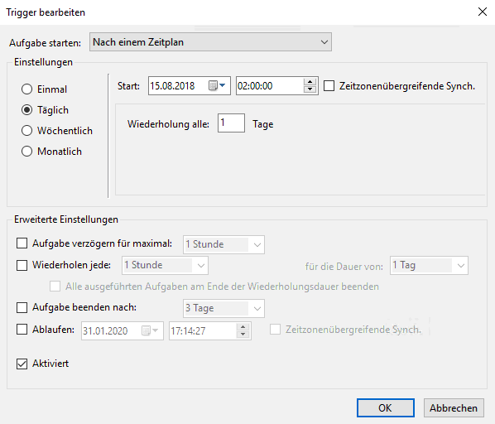The height and width of the screenshot is (424, 495).
Task: Uncheck the Aktiviert checkbox
Action: tap(22, 364)
